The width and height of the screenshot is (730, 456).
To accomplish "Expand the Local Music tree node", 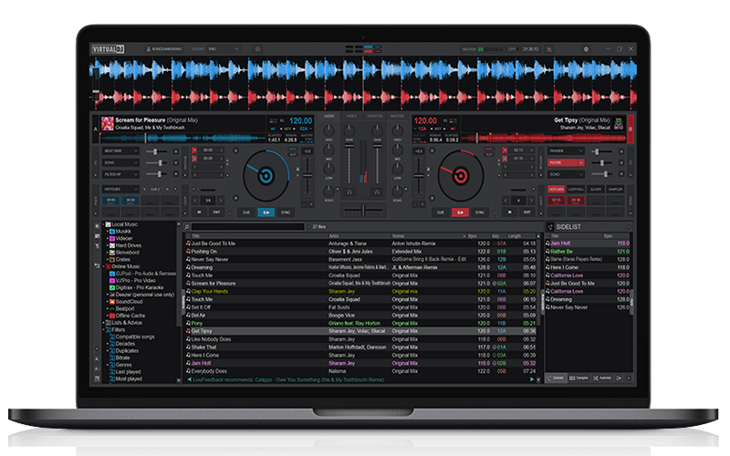I will click(102, 224).
